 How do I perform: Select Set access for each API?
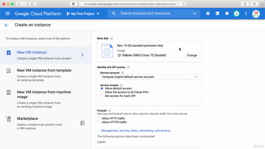point(102,96)
